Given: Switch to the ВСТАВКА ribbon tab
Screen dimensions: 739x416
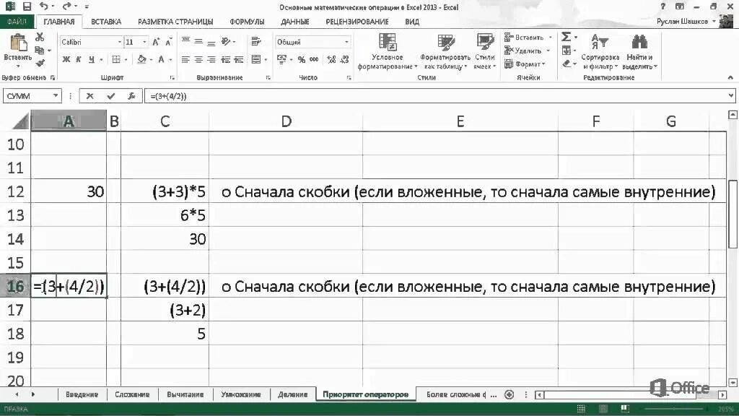Looking at the screenshot, I should [106, 22].
